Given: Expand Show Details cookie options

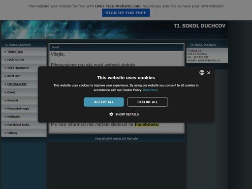Looking at the screenshot, I should pos(124,114).
